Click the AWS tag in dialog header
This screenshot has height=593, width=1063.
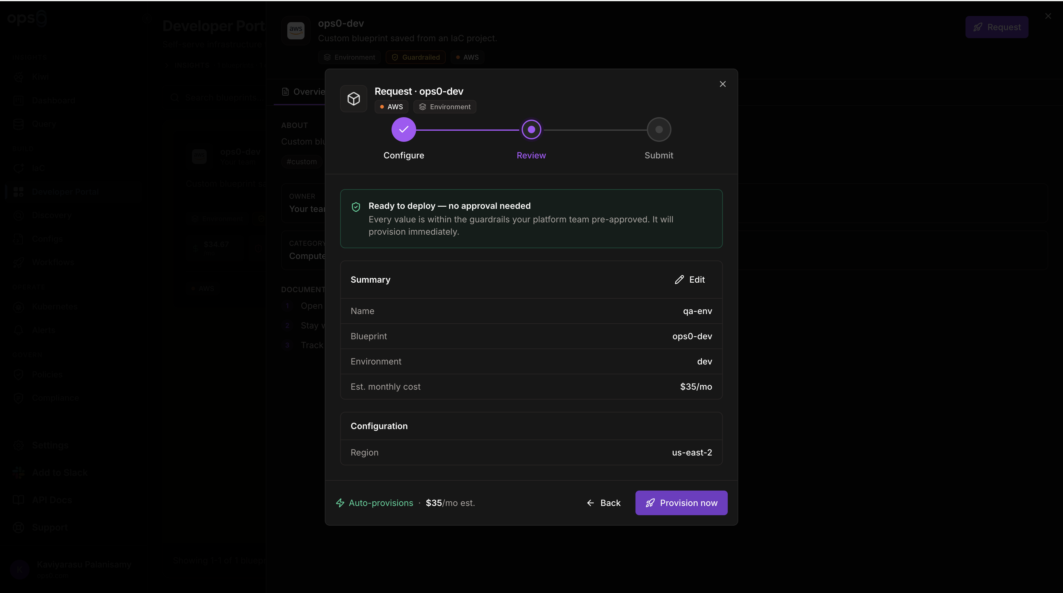click(391, 106)
